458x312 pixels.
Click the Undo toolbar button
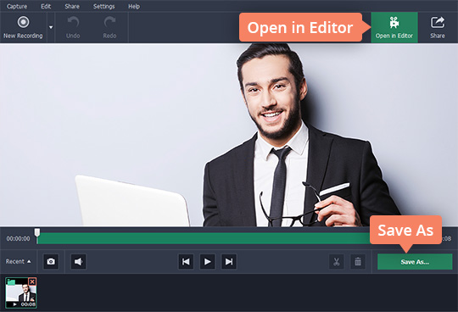point(73,28)
